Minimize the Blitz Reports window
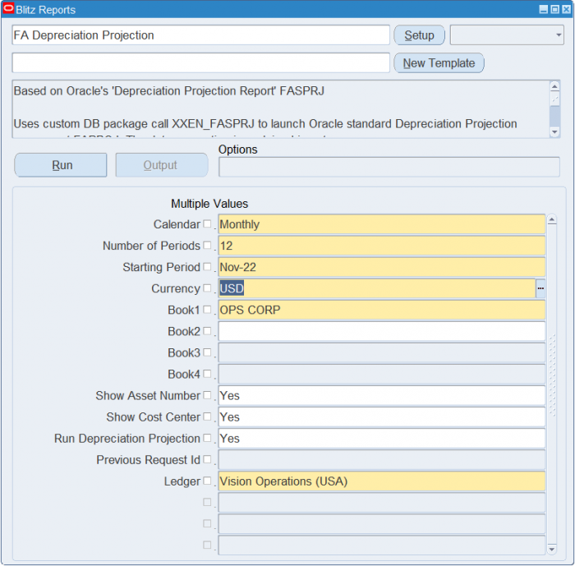The image size is (575, 566). click(544, 10)
